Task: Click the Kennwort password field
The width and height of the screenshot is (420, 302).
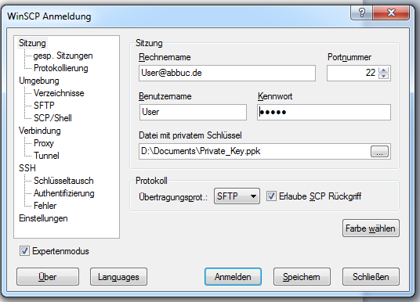Action: tap(324, 112)
